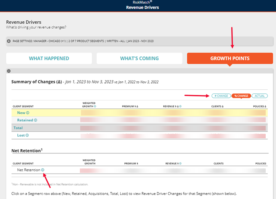Click info icon next to New segment
The width and height of the screenshot is (276, 199).
click(28, 113)
